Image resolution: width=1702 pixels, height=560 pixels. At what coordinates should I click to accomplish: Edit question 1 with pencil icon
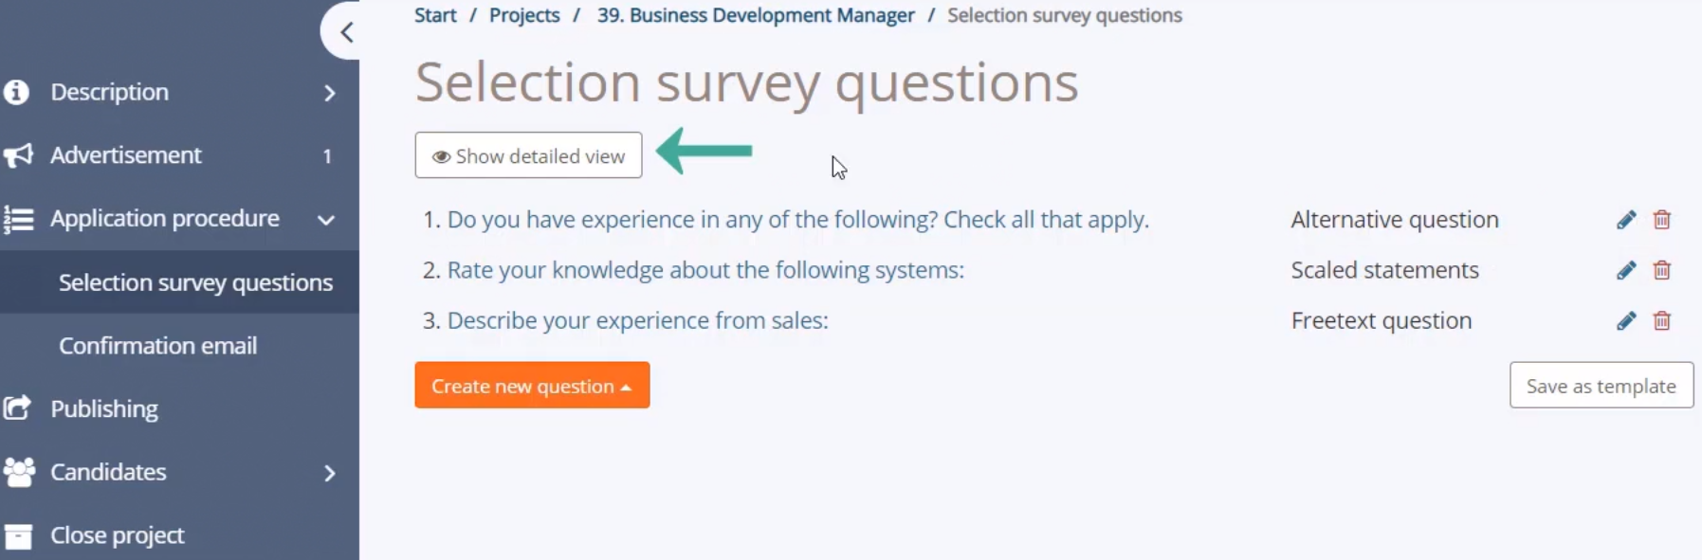(1626, 220)
